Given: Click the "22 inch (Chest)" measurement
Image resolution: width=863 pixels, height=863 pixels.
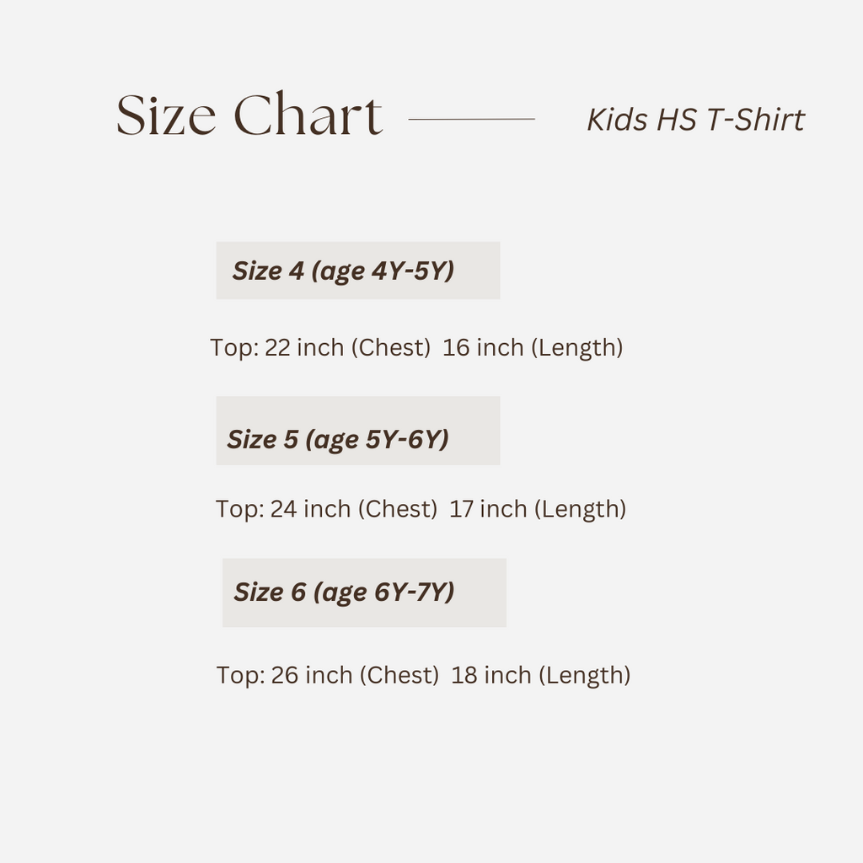Looking at the screenshot, I should pyautogui.click(x=347, y=347).
